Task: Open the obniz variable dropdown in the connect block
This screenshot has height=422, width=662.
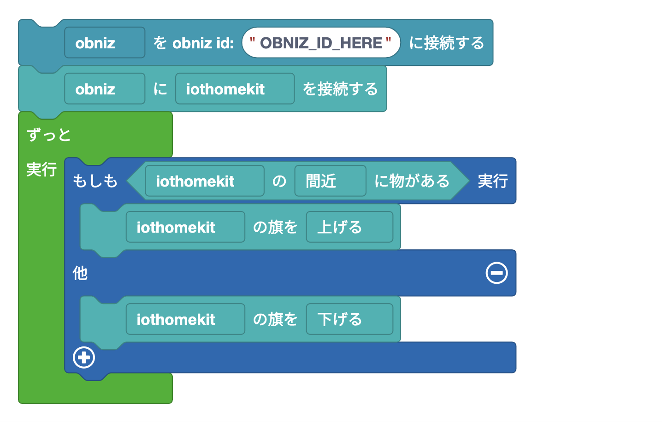Action: tap(105, 42)
